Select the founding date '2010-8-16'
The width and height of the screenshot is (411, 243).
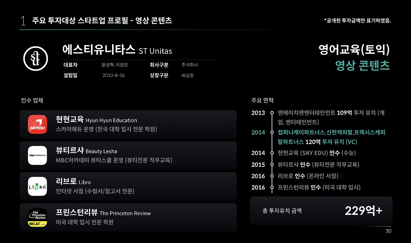(114, 76)
